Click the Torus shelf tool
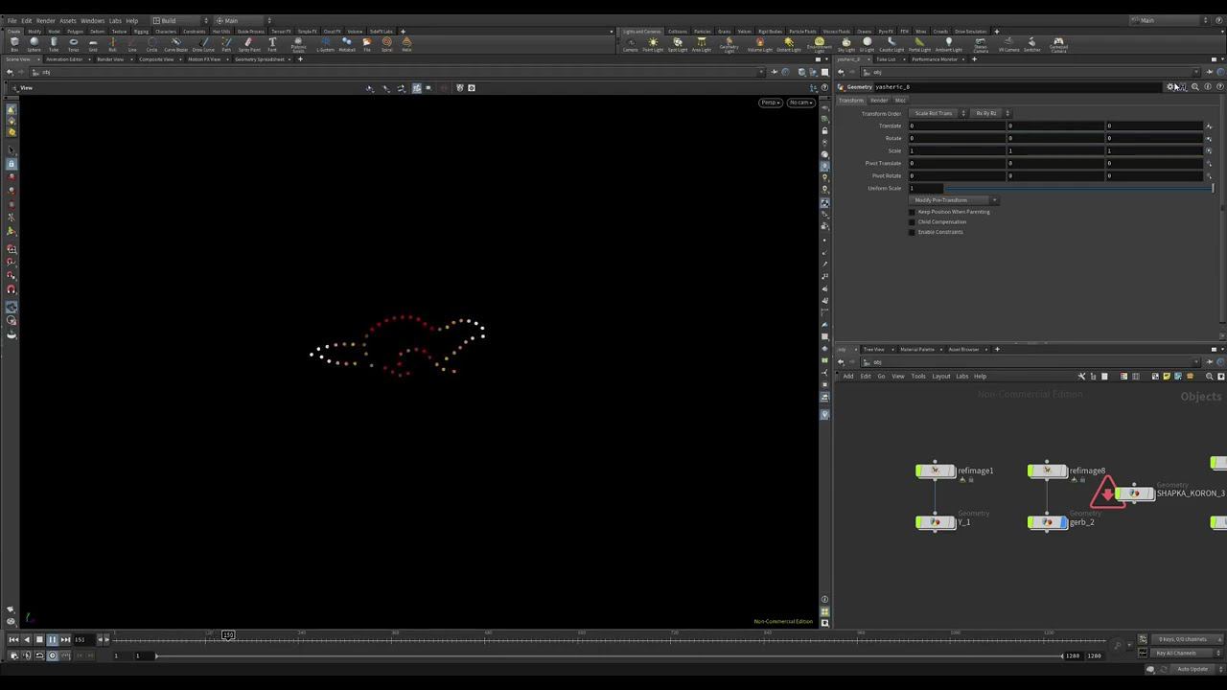1227x690 pixels. click(73, 44)
